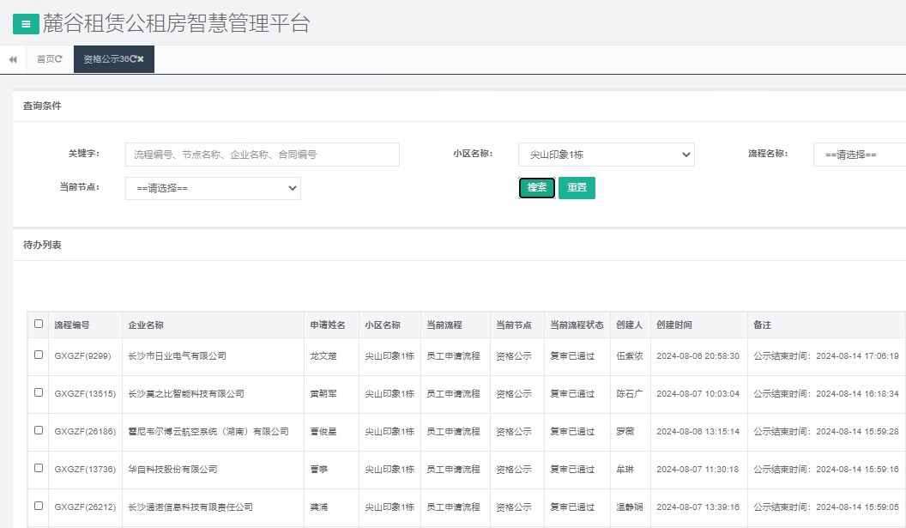Close the 资格公示36 tab
Screen dimensions: 906x528
(x=142, y=60)
